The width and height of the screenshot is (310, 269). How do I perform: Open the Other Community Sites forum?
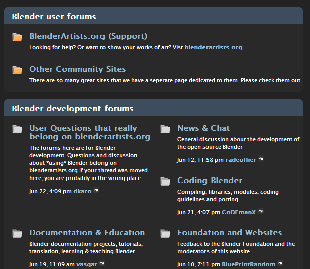click(77, 69)
